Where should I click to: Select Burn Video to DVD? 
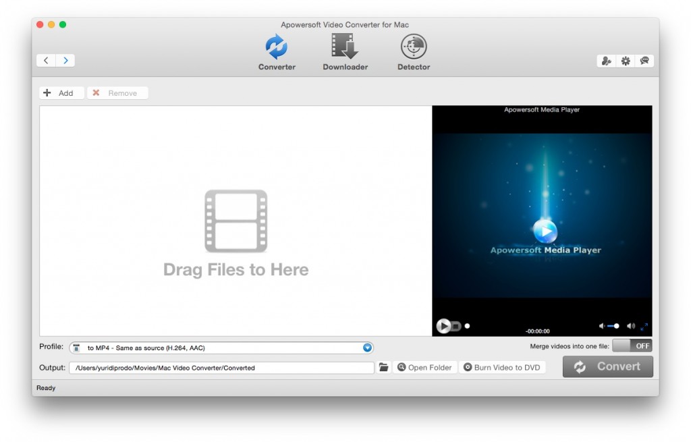[x=501, y=368]
